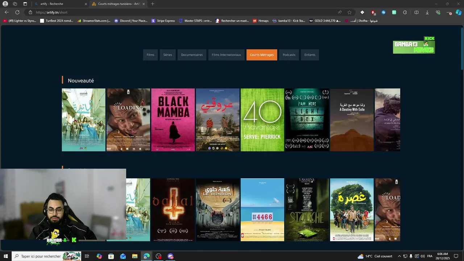Viewport: 464px width, 261px height.
Task: Select the Documentaires category tab
Action: 192,55
